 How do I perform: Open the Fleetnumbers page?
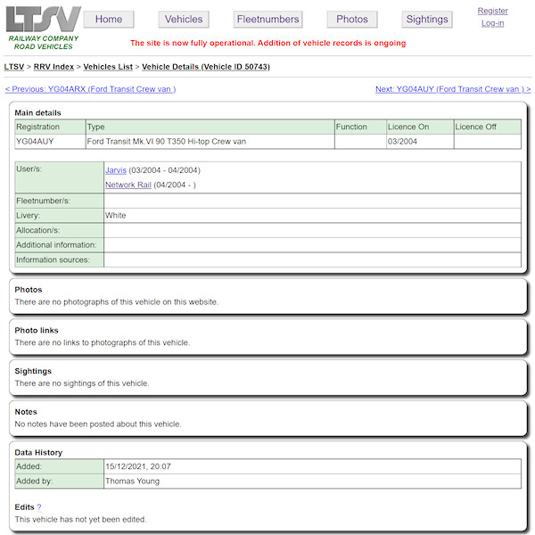(x=267, y=20)
